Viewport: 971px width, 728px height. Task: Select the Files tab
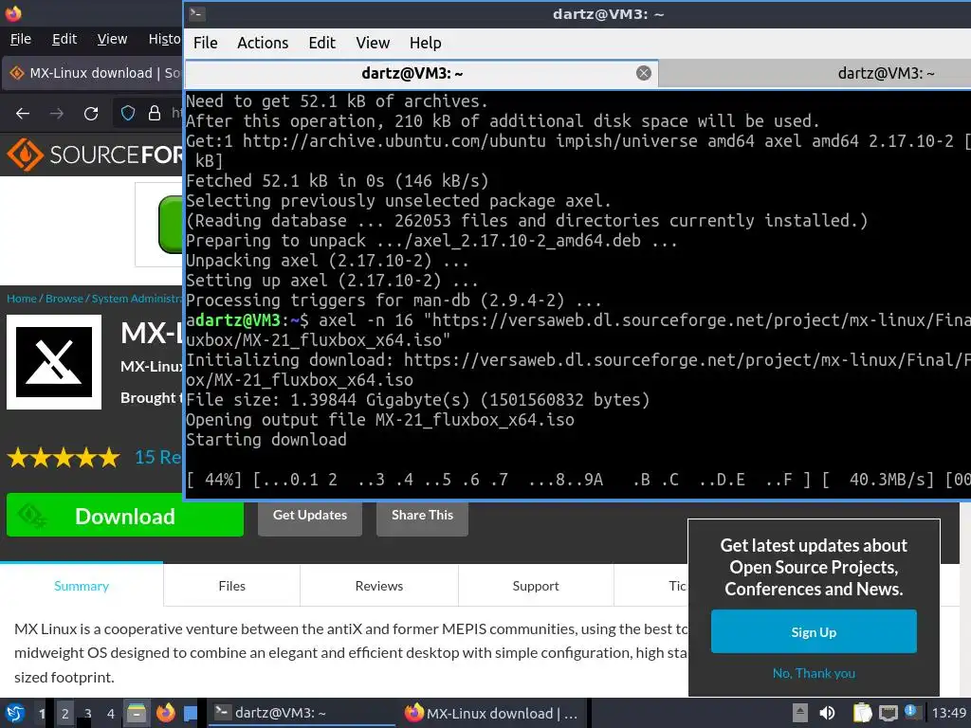coord(231,586)
